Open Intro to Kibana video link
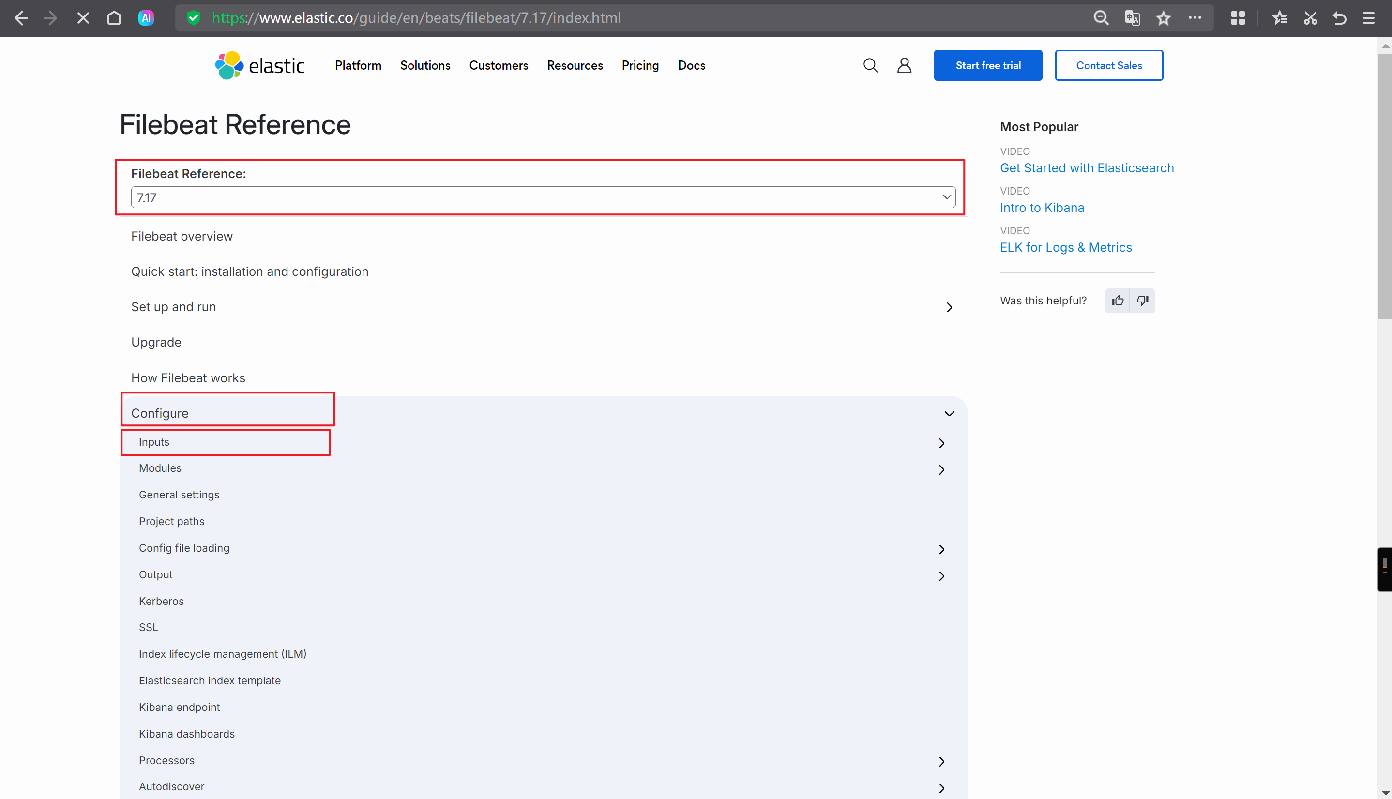 [1042, 208]
